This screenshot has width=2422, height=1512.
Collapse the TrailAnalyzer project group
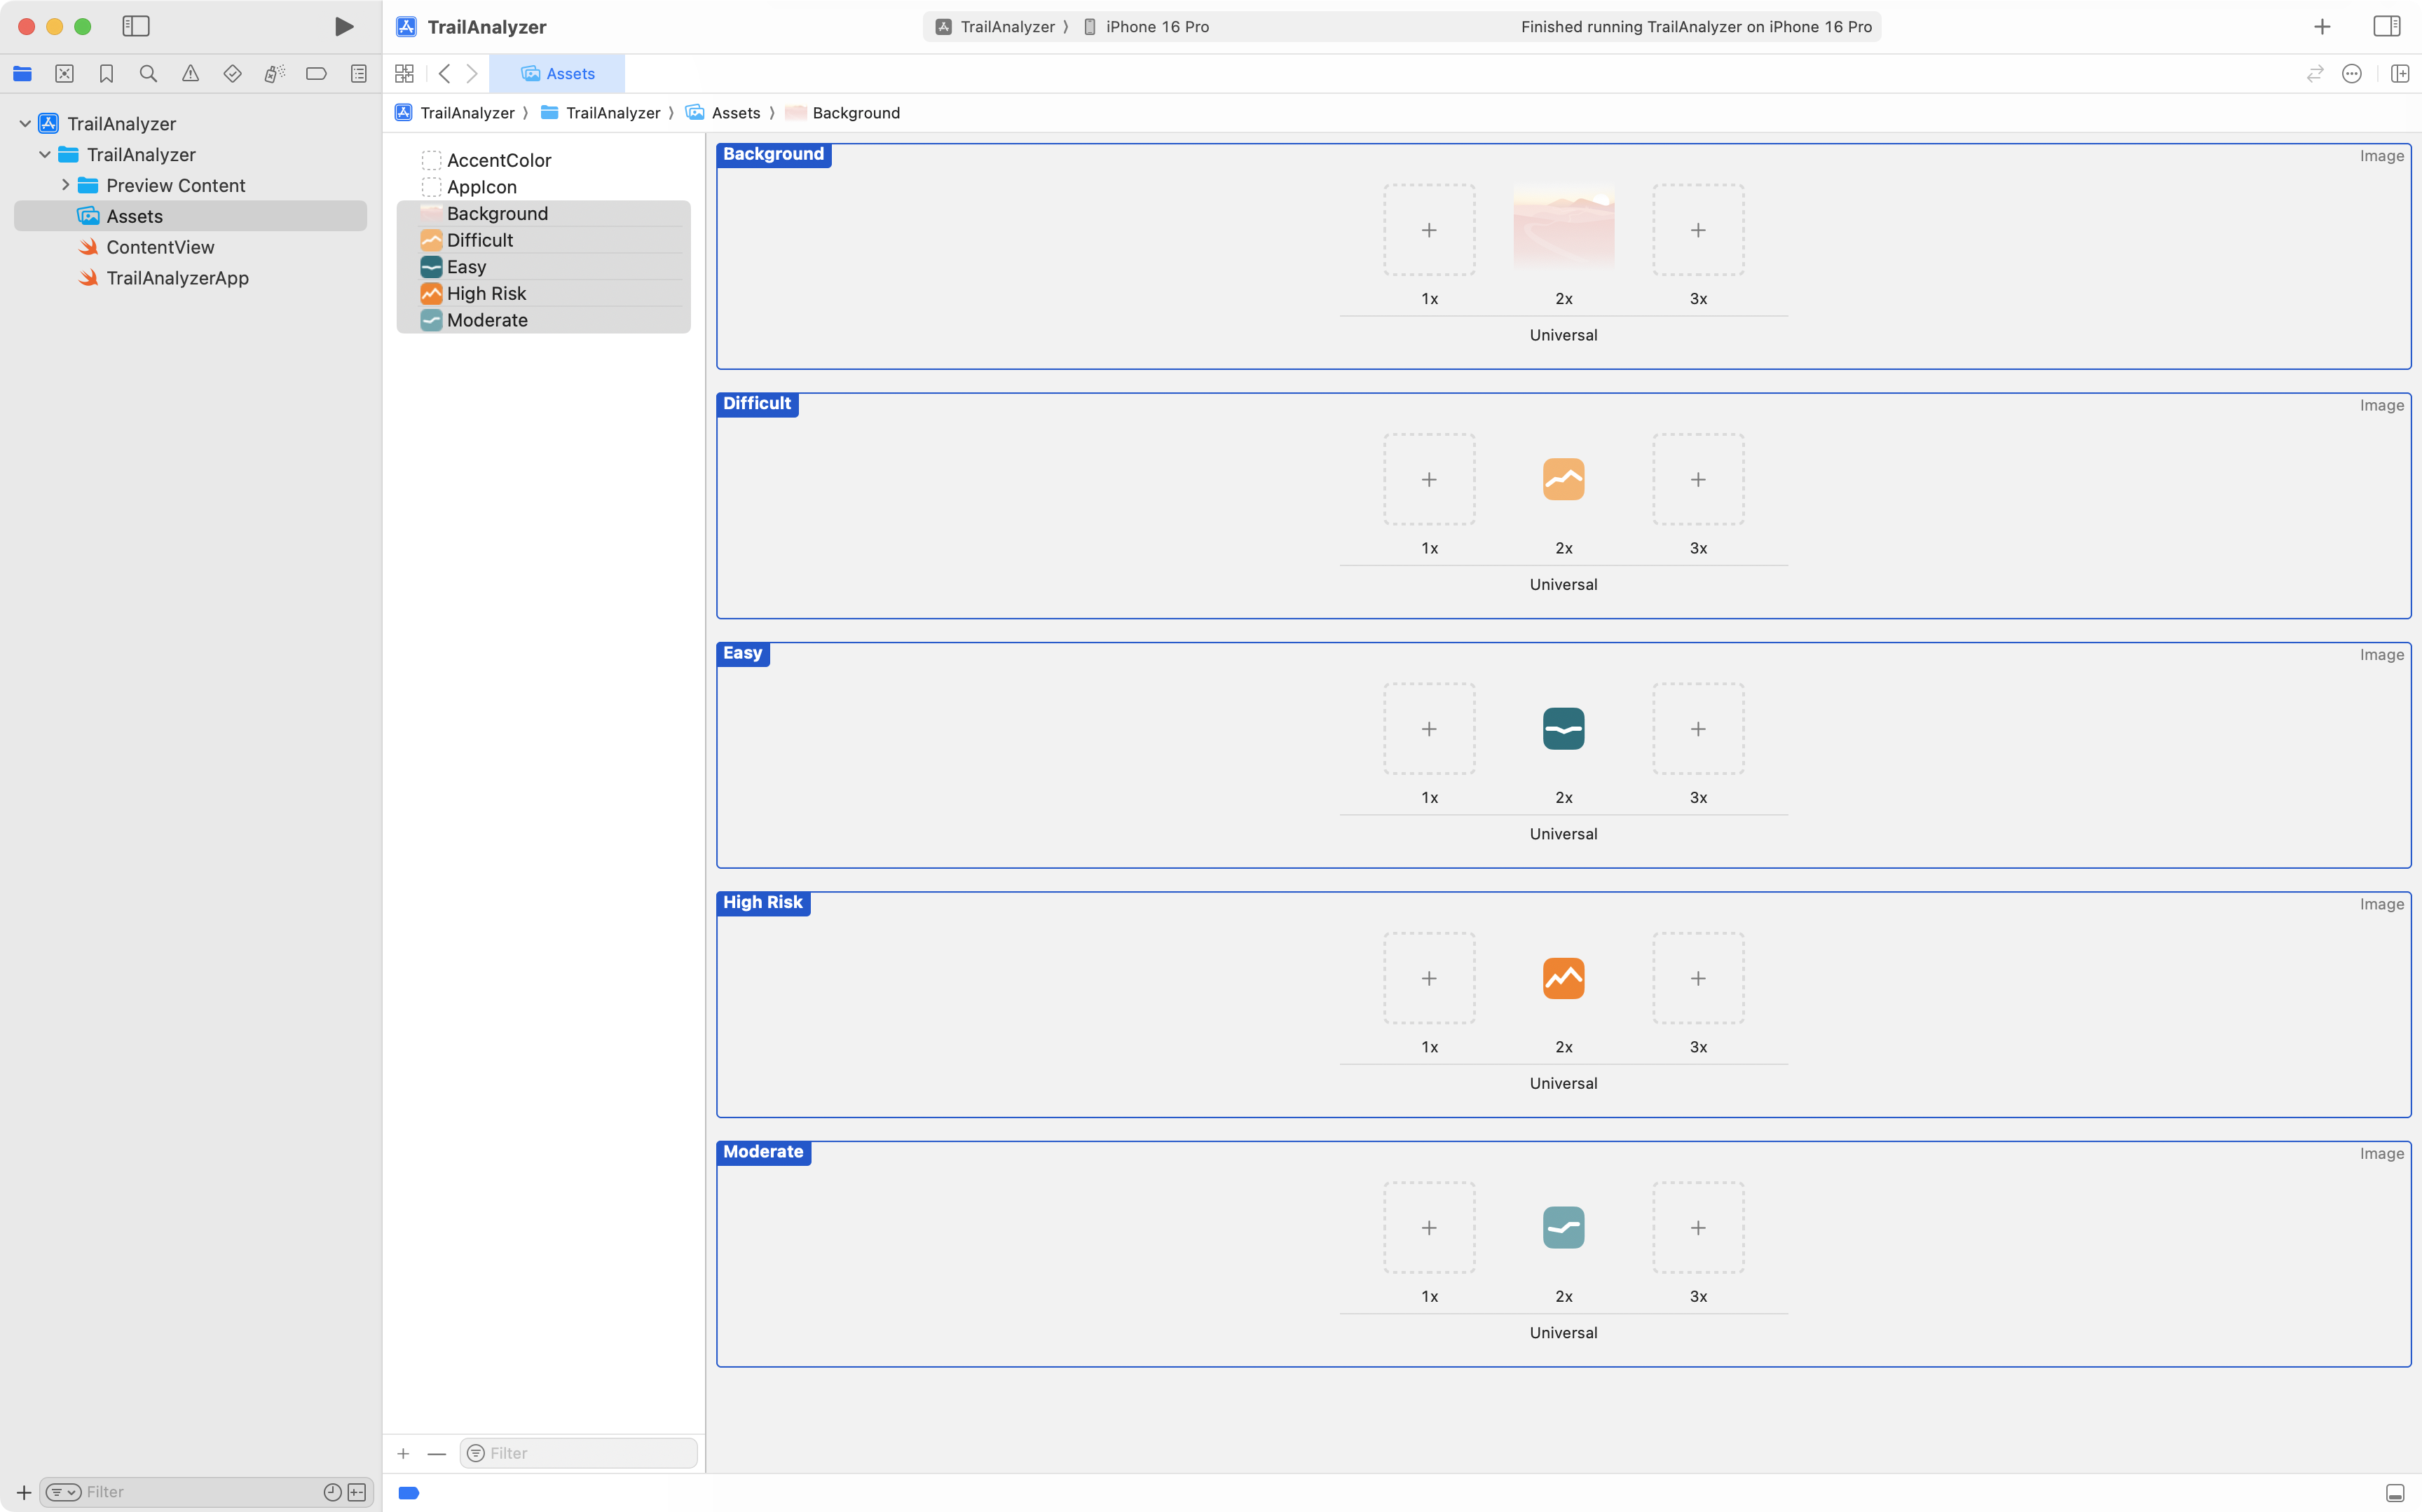24,123
